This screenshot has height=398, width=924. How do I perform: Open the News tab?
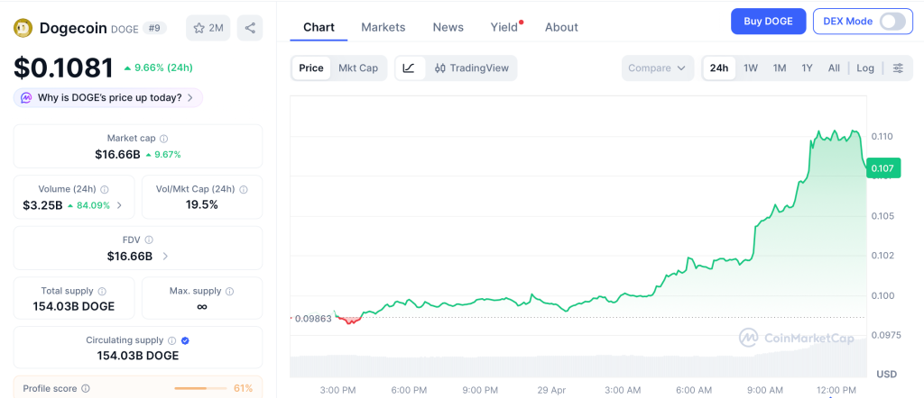[x=448, y=27]
